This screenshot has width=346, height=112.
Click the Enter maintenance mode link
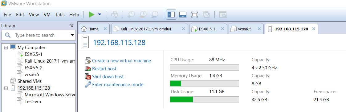pos(118,85)
